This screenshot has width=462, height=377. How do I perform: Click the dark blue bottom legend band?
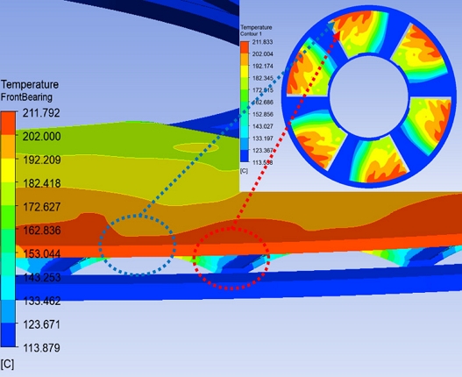pos(8,335)
